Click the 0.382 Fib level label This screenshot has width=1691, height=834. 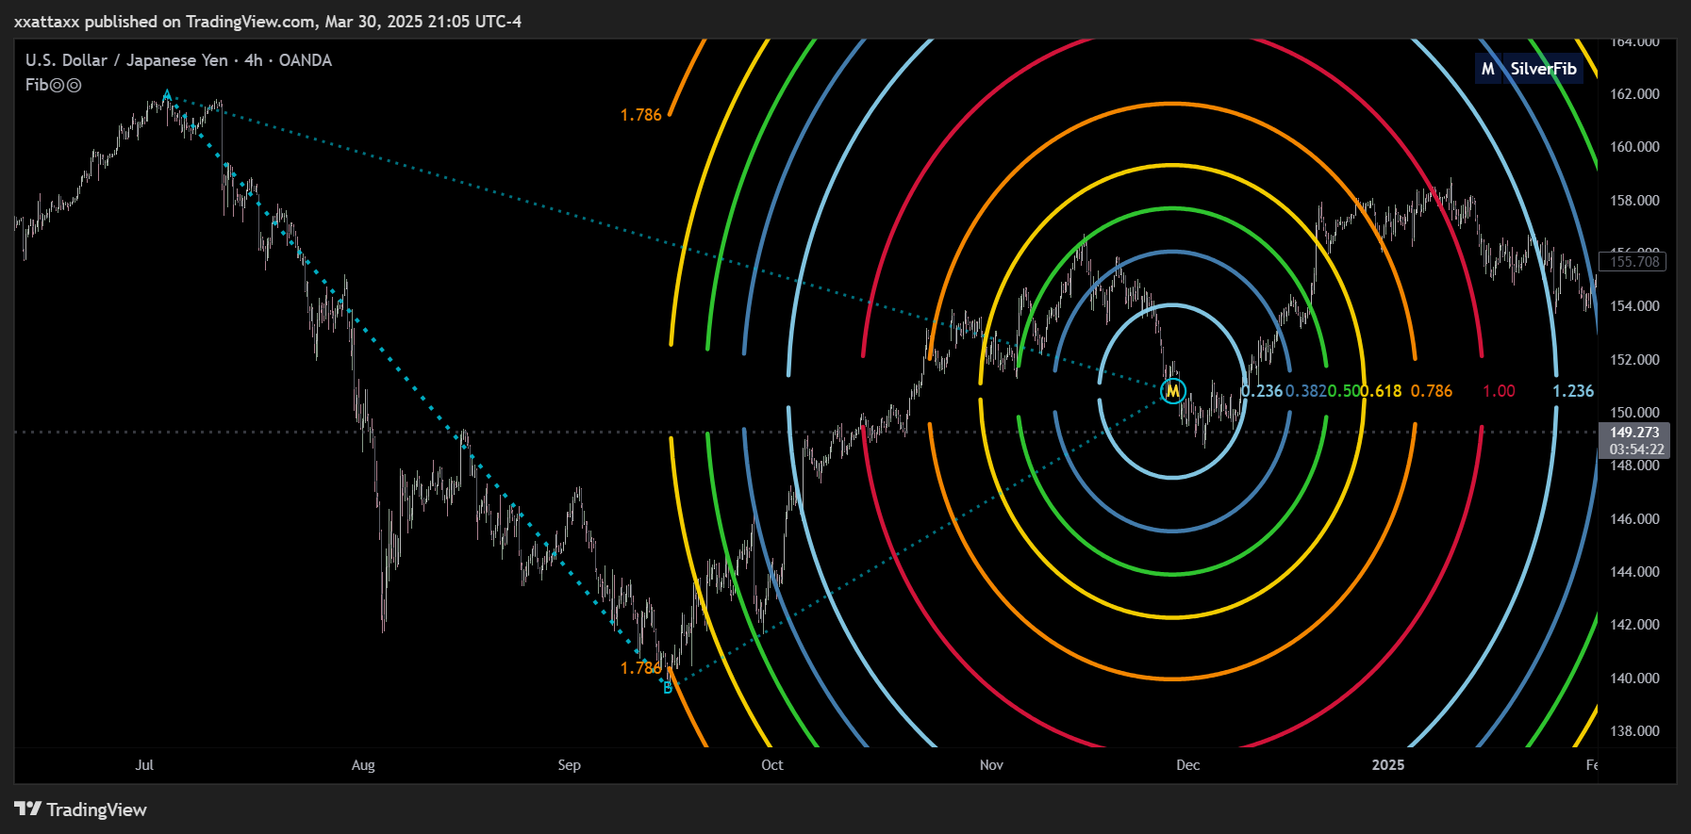[1306, 391]
